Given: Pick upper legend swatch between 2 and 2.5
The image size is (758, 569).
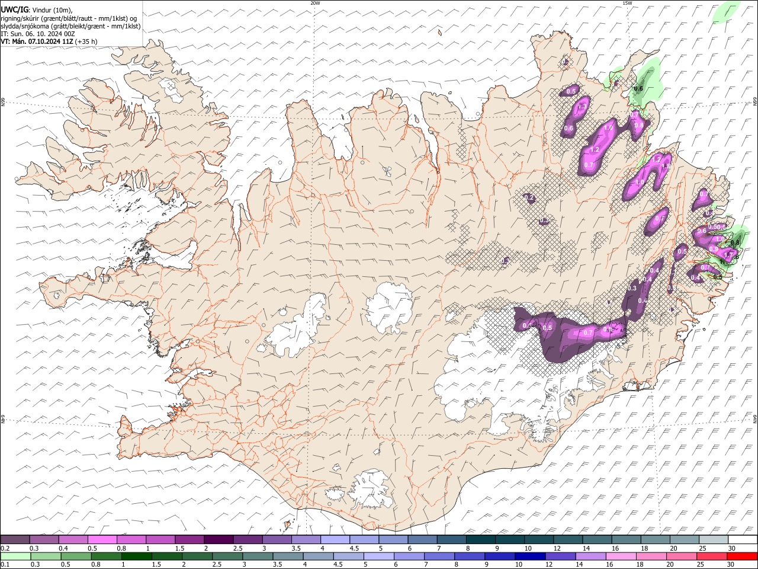Looking at the screenshot, I should coord(218,539).
